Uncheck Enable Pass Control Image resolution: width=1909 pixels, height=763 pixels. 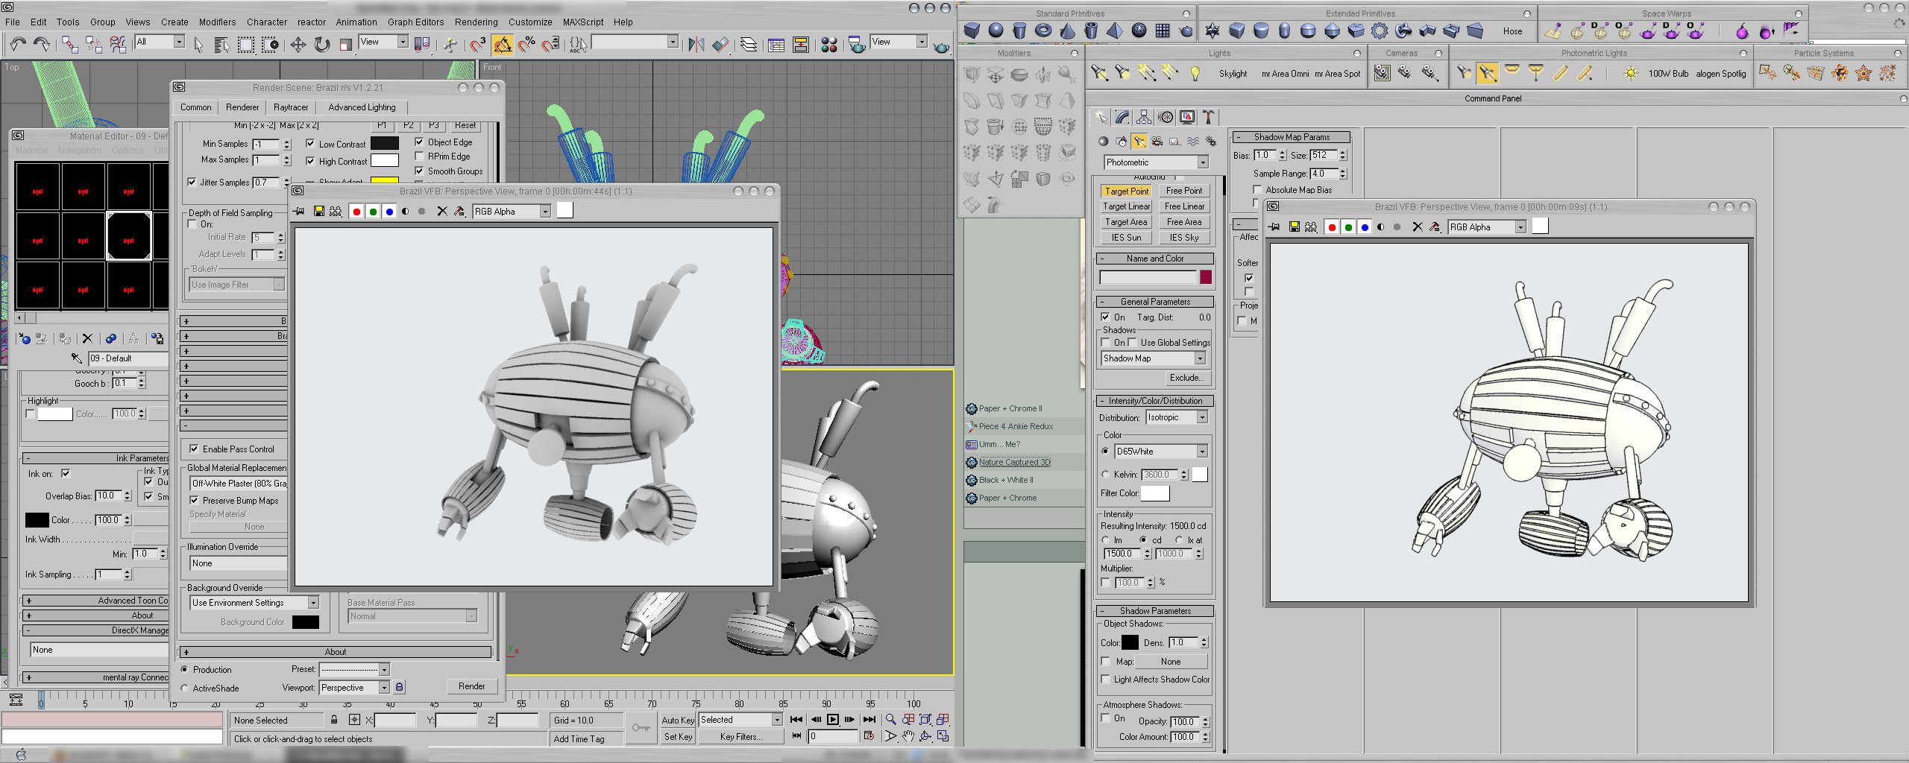coord(194,449)
